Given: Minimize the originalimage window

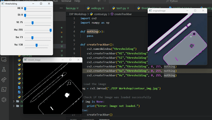Looking at the screenshot, I should (187, 11).
